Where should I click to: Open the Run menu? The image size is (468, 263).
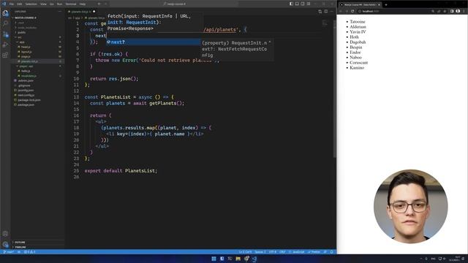coord(60,4)
